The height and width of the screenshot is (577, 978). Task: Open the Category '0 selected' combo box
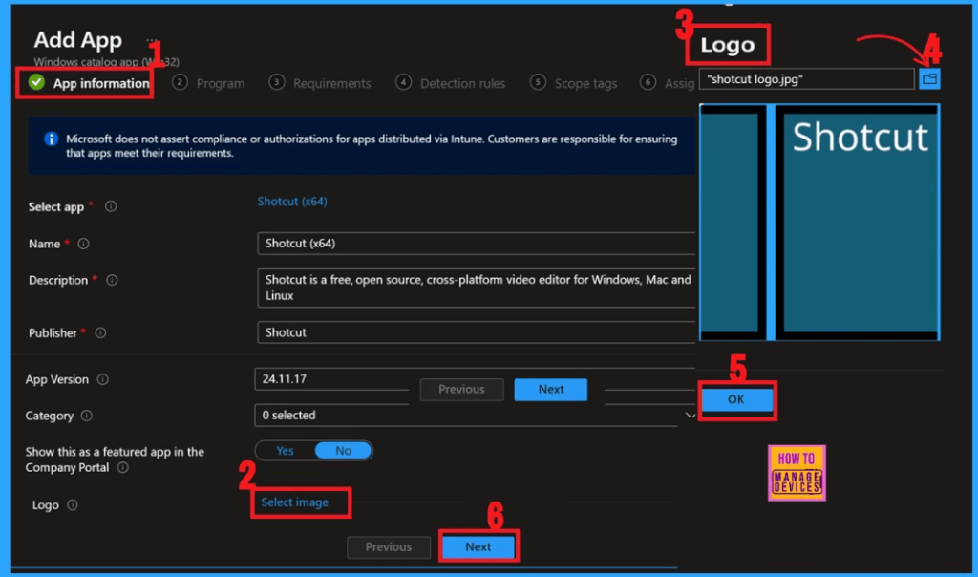tap(466, 416)
